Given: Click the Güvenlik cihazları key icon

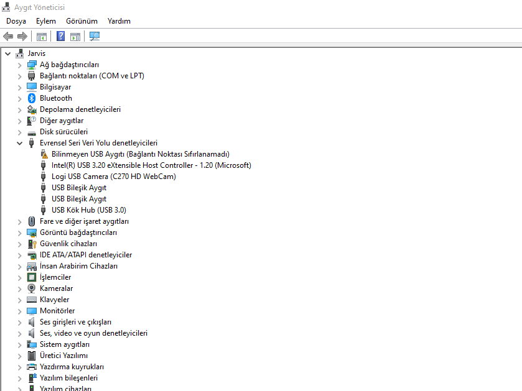Looking at the screenshot, I should point(32,244).
